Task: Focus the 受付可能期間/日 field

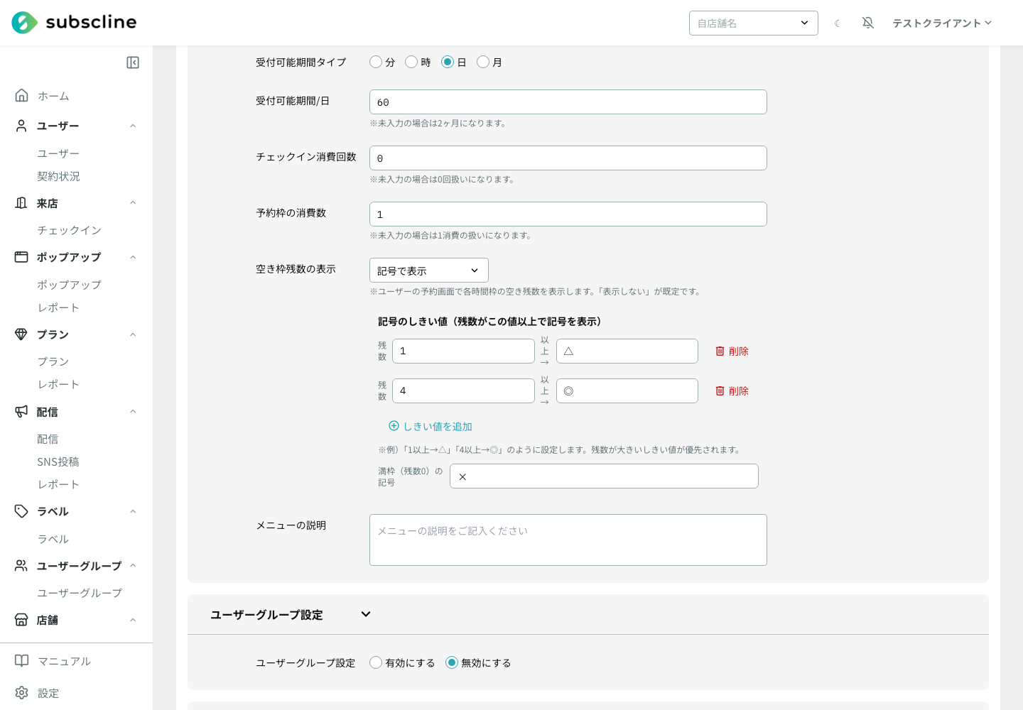Action: tap(568, 102)
